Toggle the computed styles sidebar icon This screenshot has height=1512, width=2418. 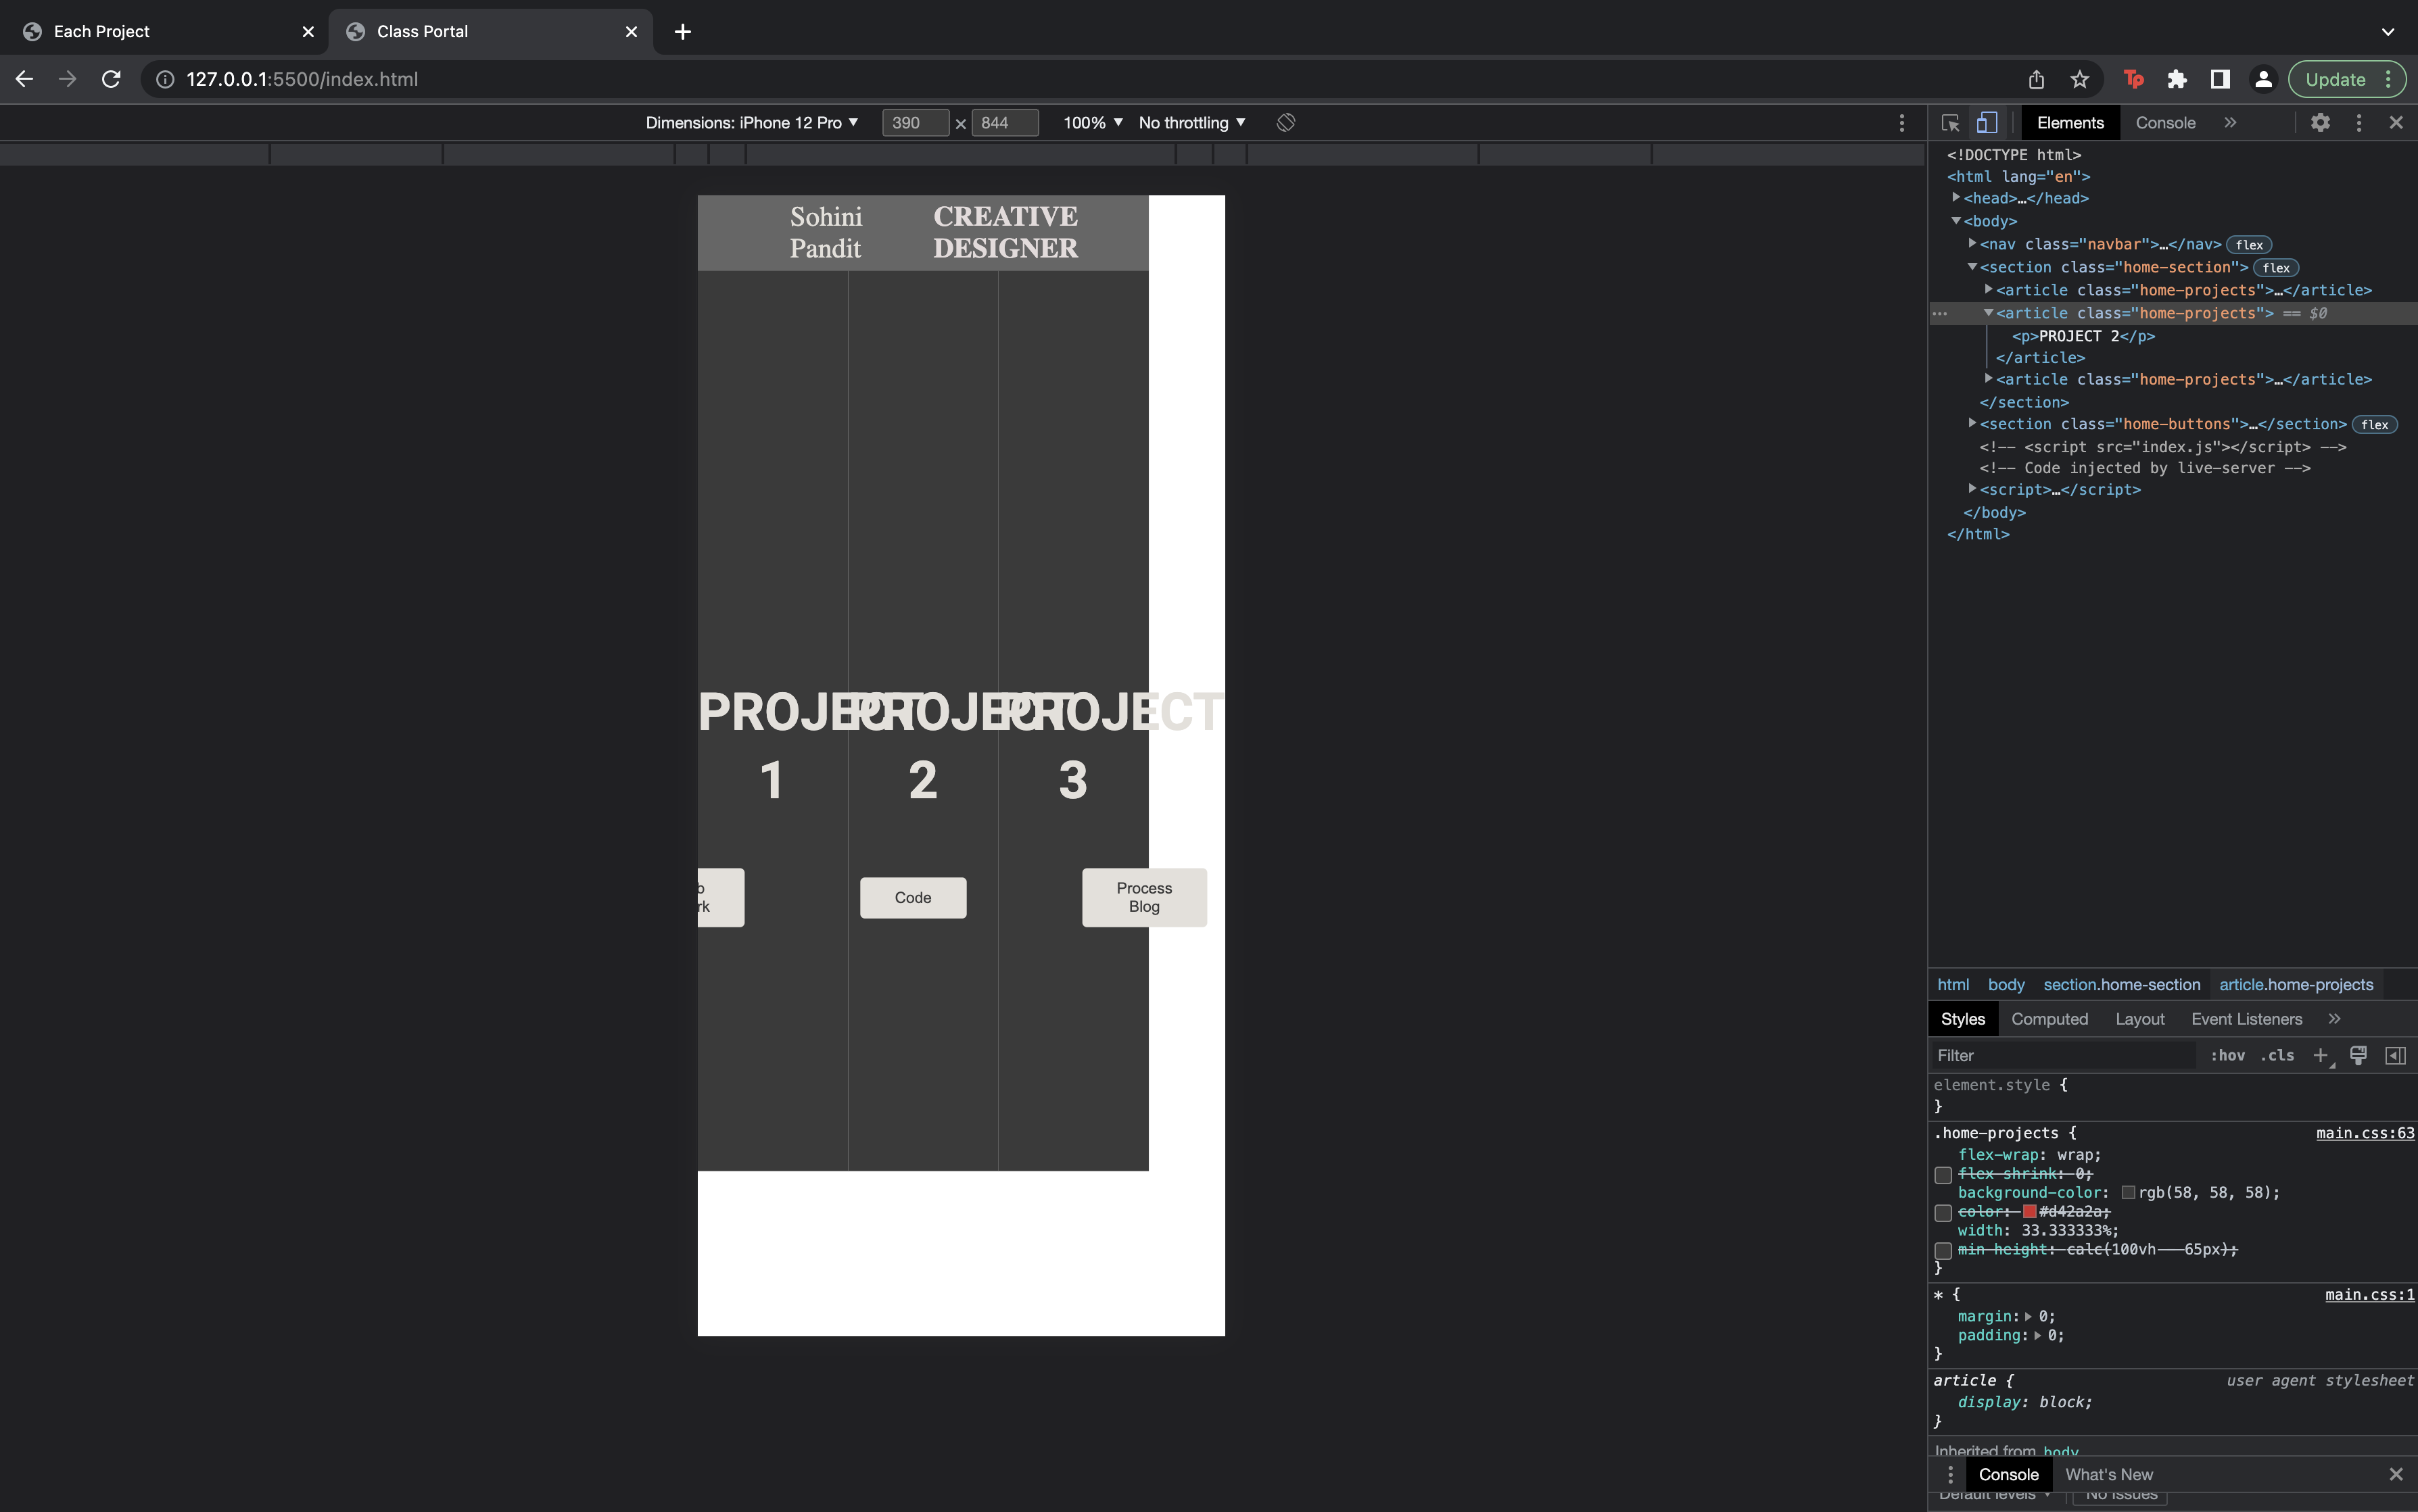(2395, 1056)
